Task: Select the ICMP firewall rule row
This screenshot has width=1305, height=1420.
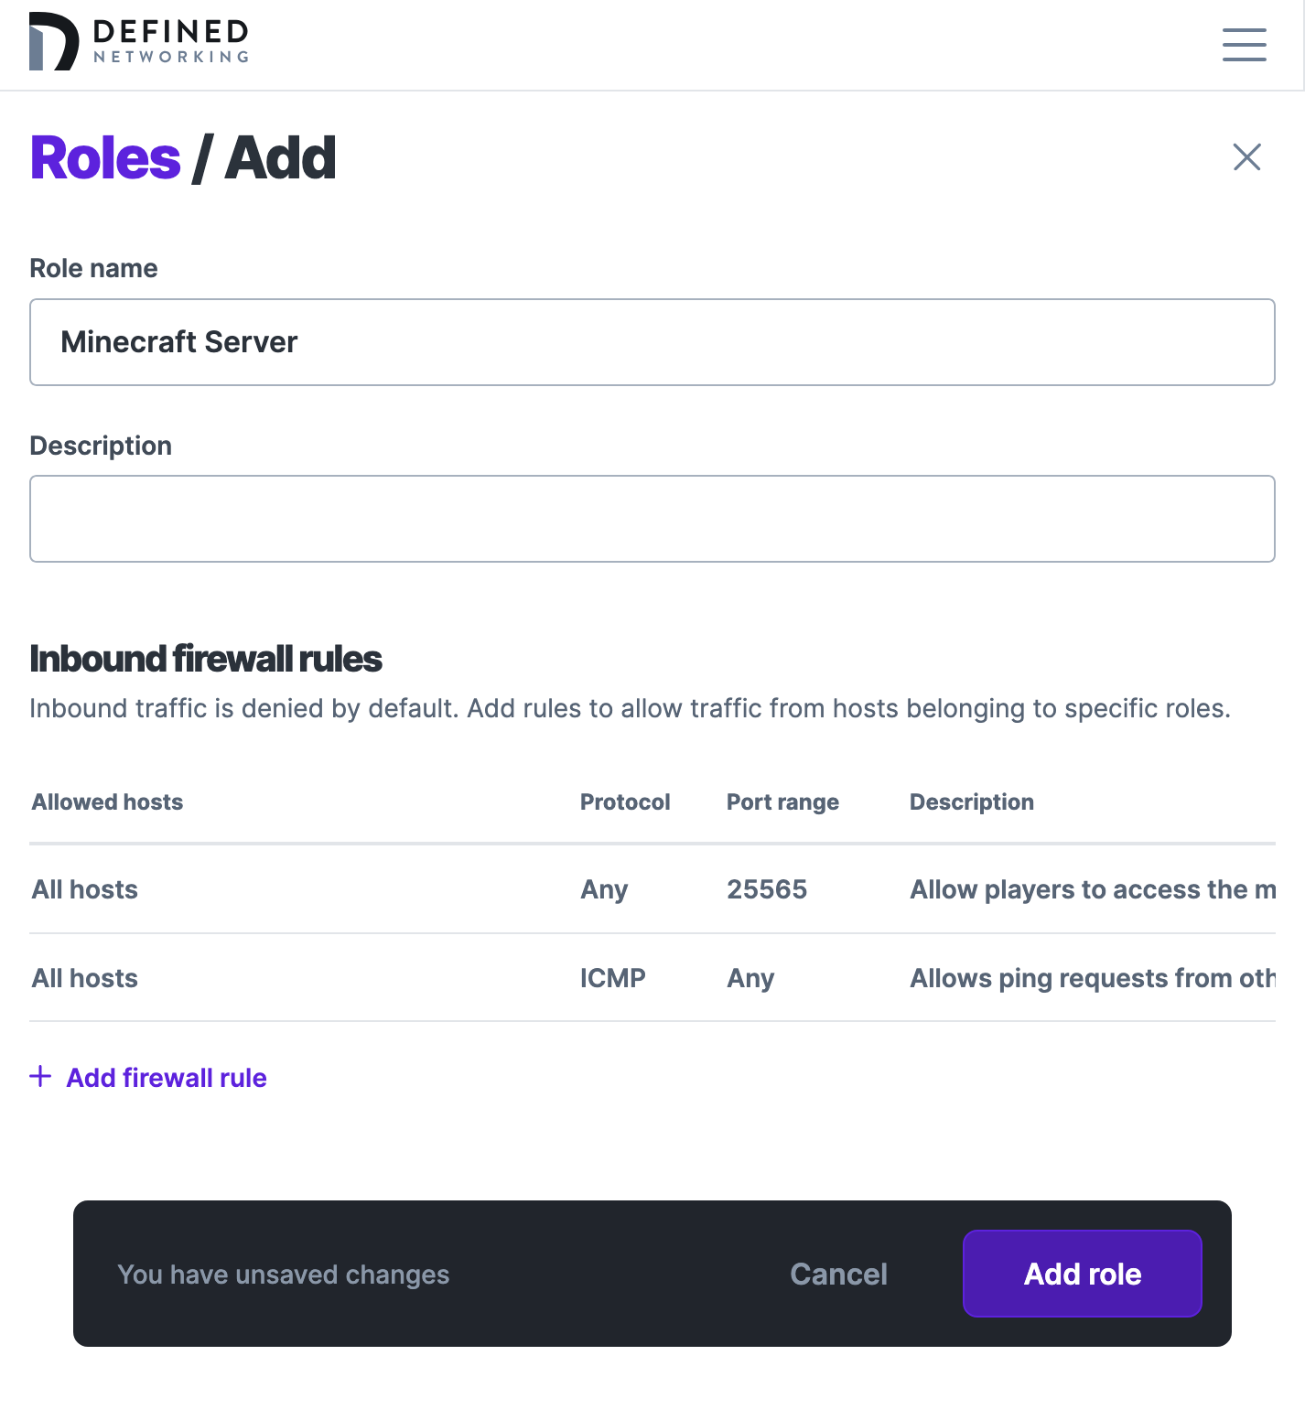Action: tap(458, 977)
